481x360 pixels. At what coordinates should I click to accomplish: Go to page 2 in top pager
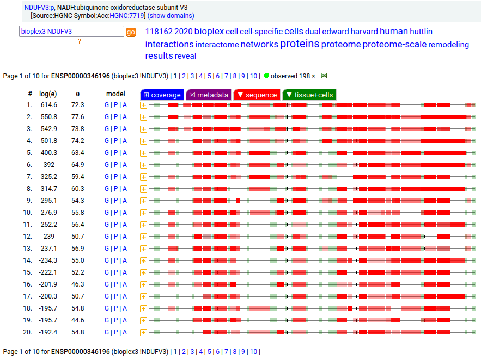point(184,76)
